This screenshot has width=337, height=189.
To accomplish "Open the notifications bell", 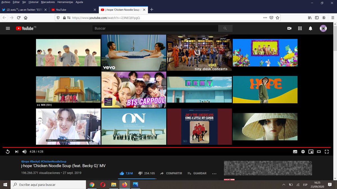I will (310, 28).
